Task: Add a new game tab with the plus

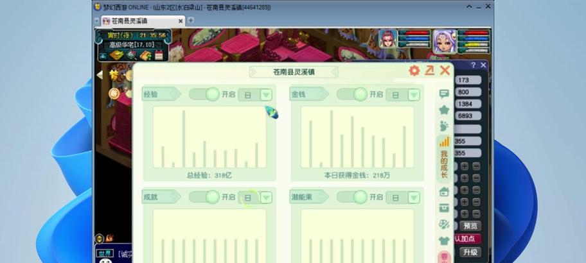Action: coord(191,20)
